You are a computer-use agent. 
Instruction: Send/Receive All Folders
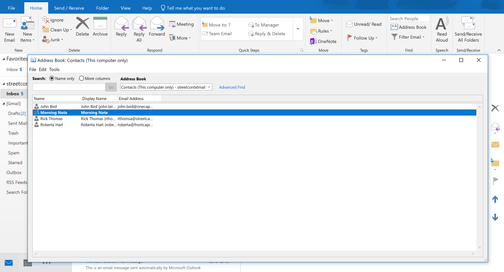point(468,30)
